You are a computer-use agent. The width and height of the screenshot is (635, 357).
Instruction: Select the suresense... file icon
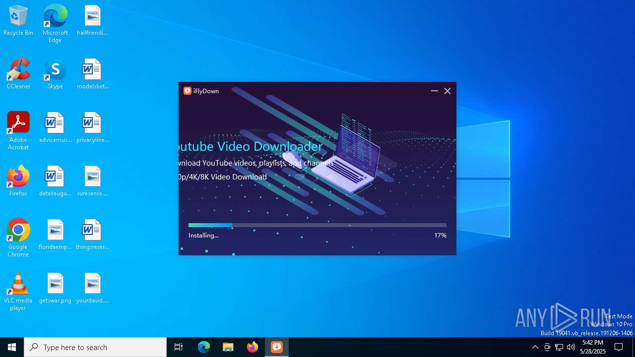tap(92, 181)
